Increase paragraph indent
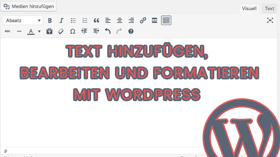Screen dimensions: 280x157 (96, 31)
